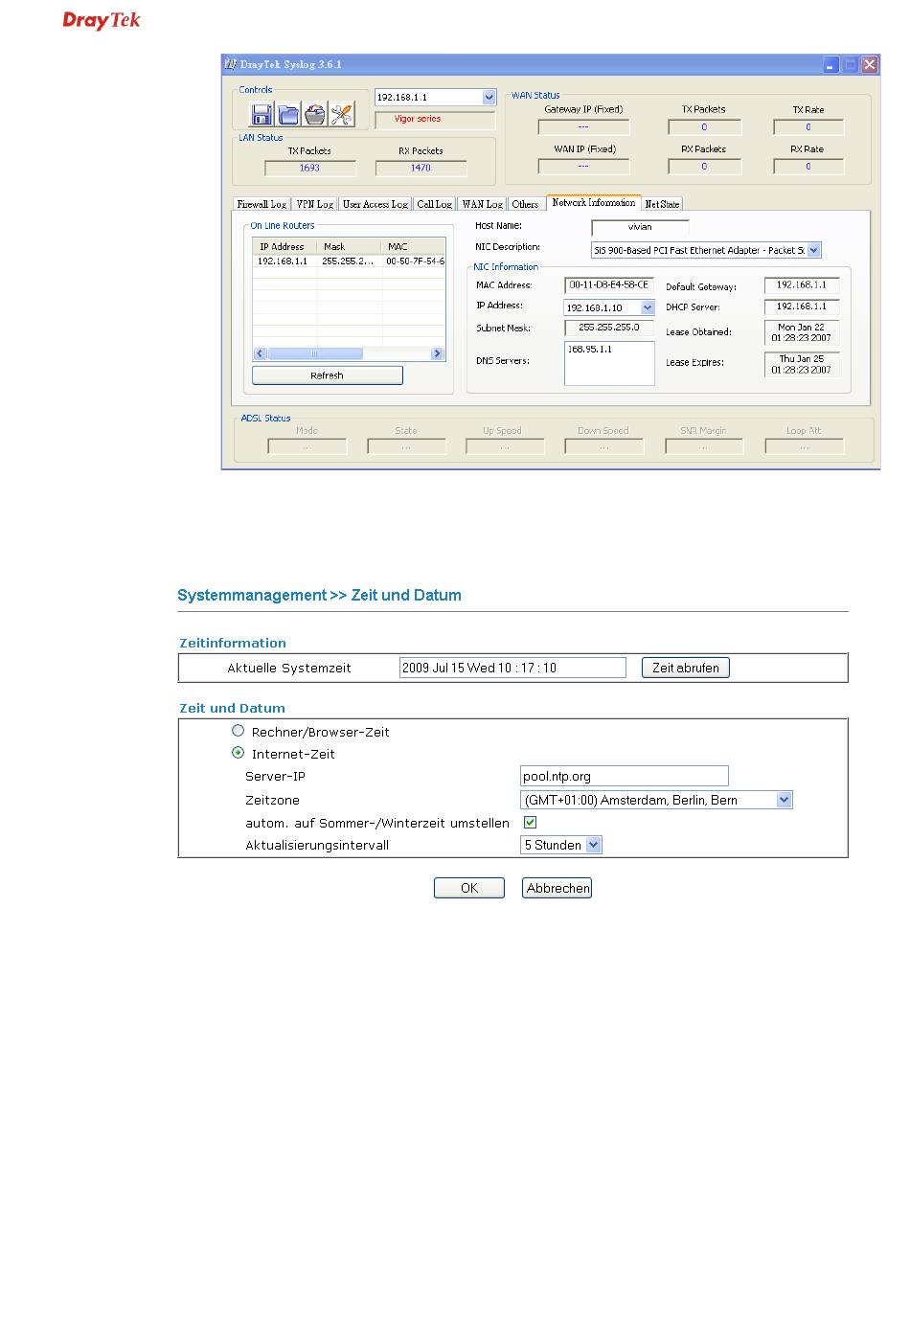
Task: Click the open folder icon in Controls
Action: (x=288, y=115)
